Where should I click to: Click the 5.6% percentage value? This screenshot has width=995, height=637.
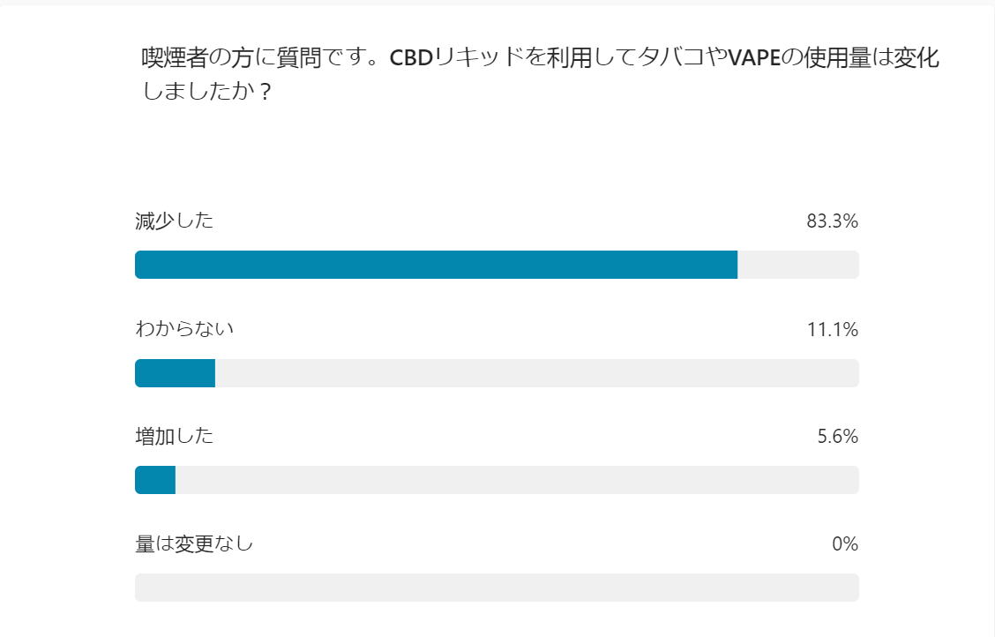[x=837, y=437]
